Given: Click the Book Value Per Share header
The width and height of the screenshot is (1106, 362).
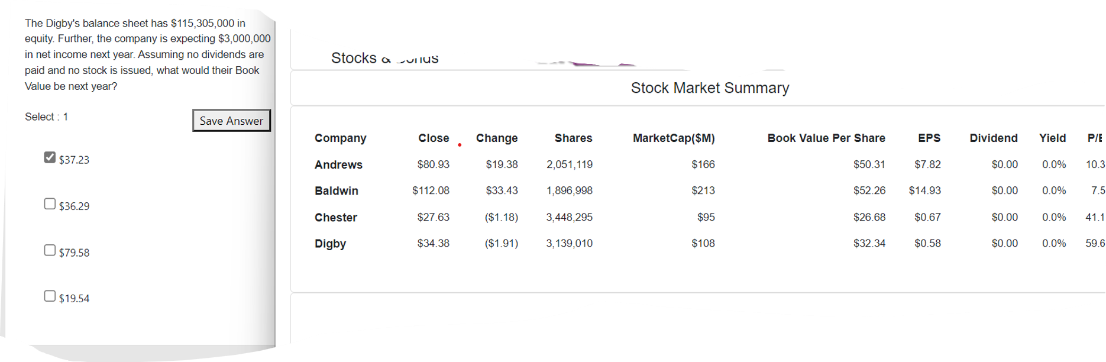Looking at the screenshot, I should [x=826, y=138].
